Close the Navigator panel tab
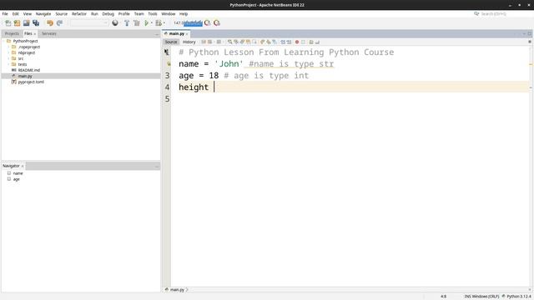This screenshot has width=534, height=300. [23, 166]
